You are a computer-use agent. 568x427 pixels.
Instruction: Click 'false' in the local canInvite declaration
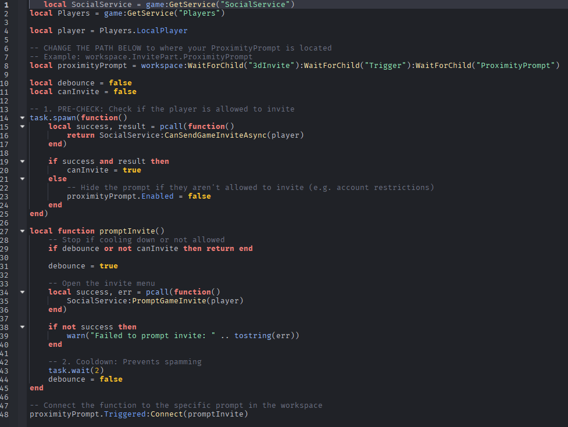click(x=125, y=92)
